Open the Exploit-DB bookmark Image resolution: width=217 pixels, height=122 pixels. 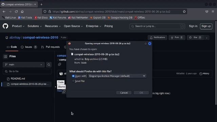[98, 18]
